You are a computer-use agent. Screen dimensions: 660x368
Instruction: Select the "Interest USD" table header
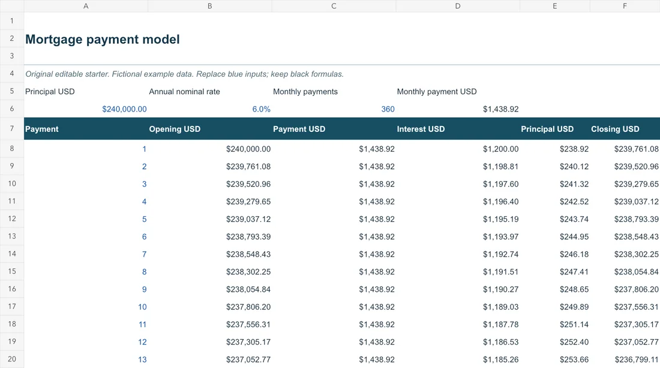click(x=421, y=129)
